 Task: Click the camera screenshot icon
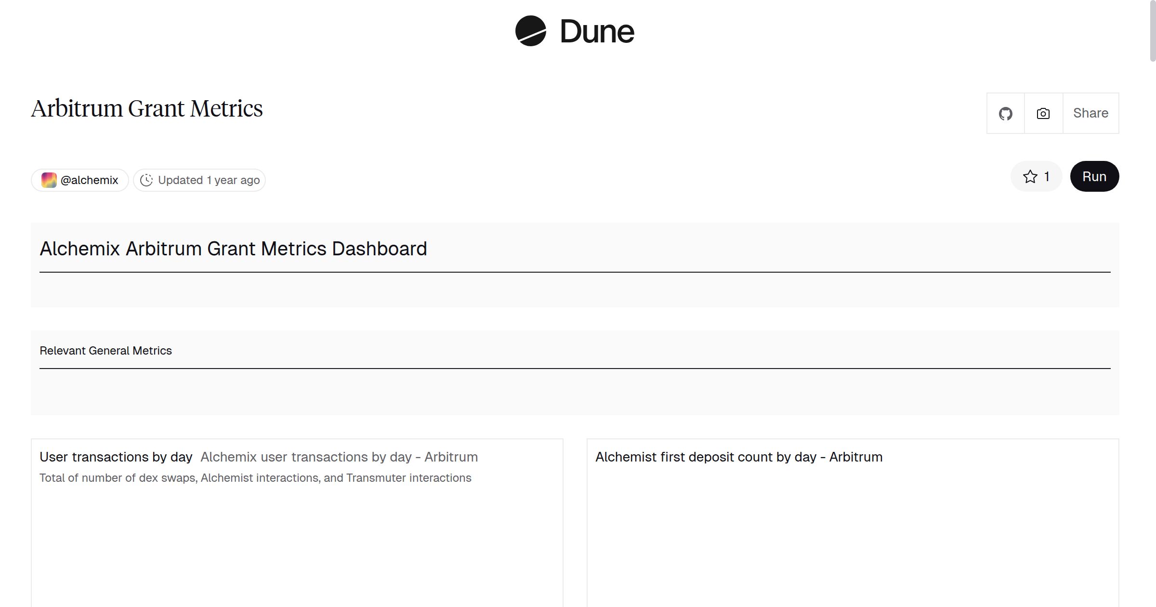click(1043, 114)
